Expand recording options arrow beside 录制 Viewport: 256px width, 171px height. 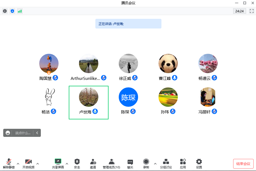click(x=155, y=164)
